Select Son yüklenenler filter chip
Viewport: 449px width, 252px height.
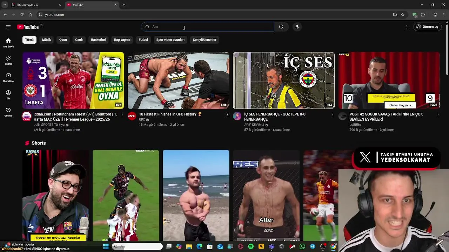coord(205,40)
